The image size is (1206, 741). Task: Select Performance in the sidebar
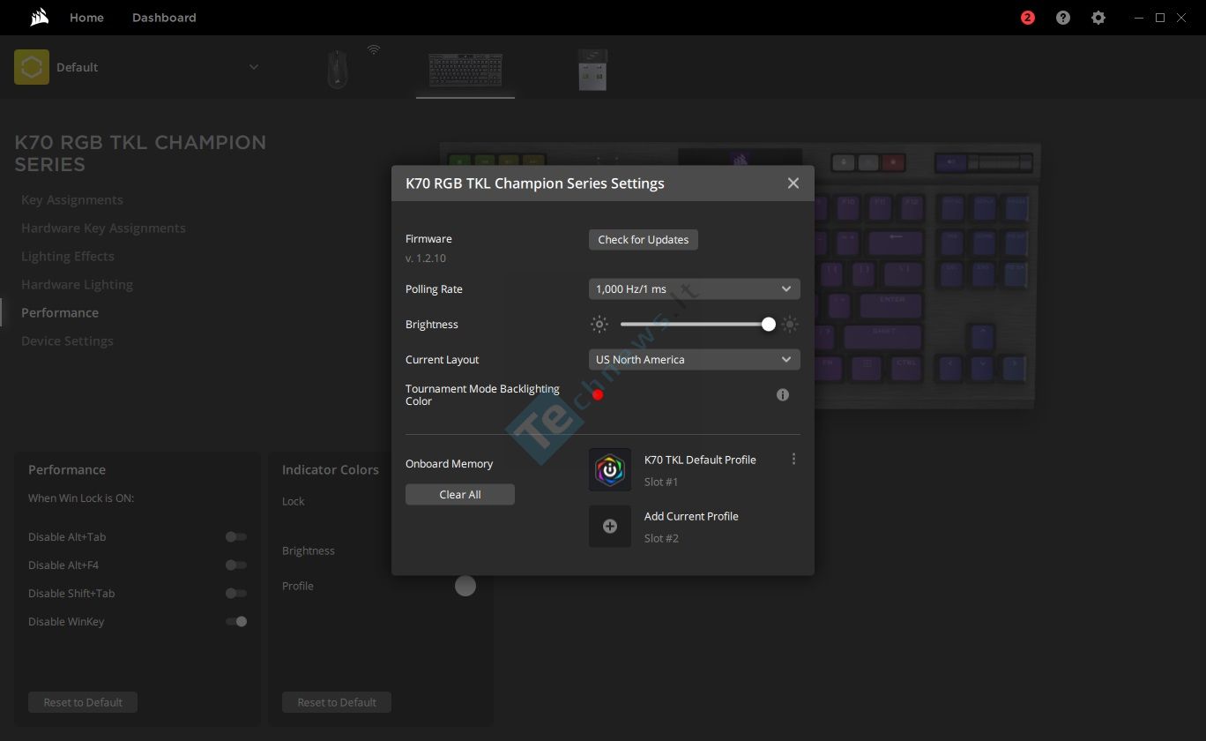60,313
